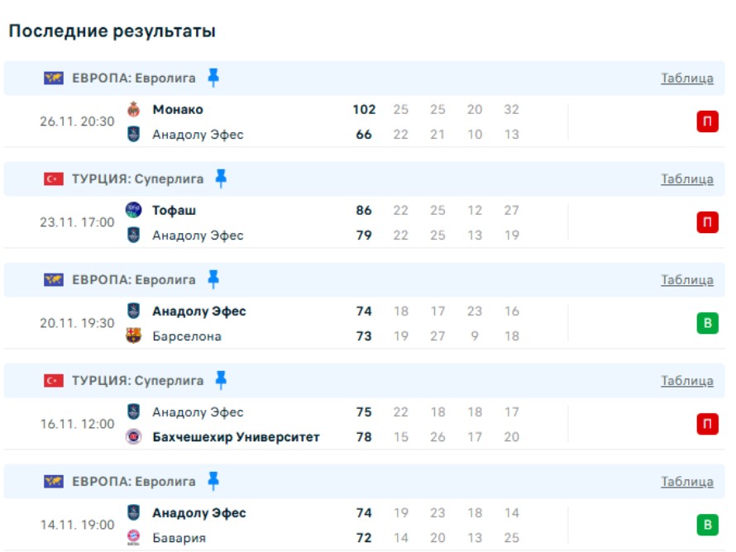This screenshot has height=552, width=736.
Task: Click Anadolu Efes logo in the Monaco match
Action: point(133,134)
